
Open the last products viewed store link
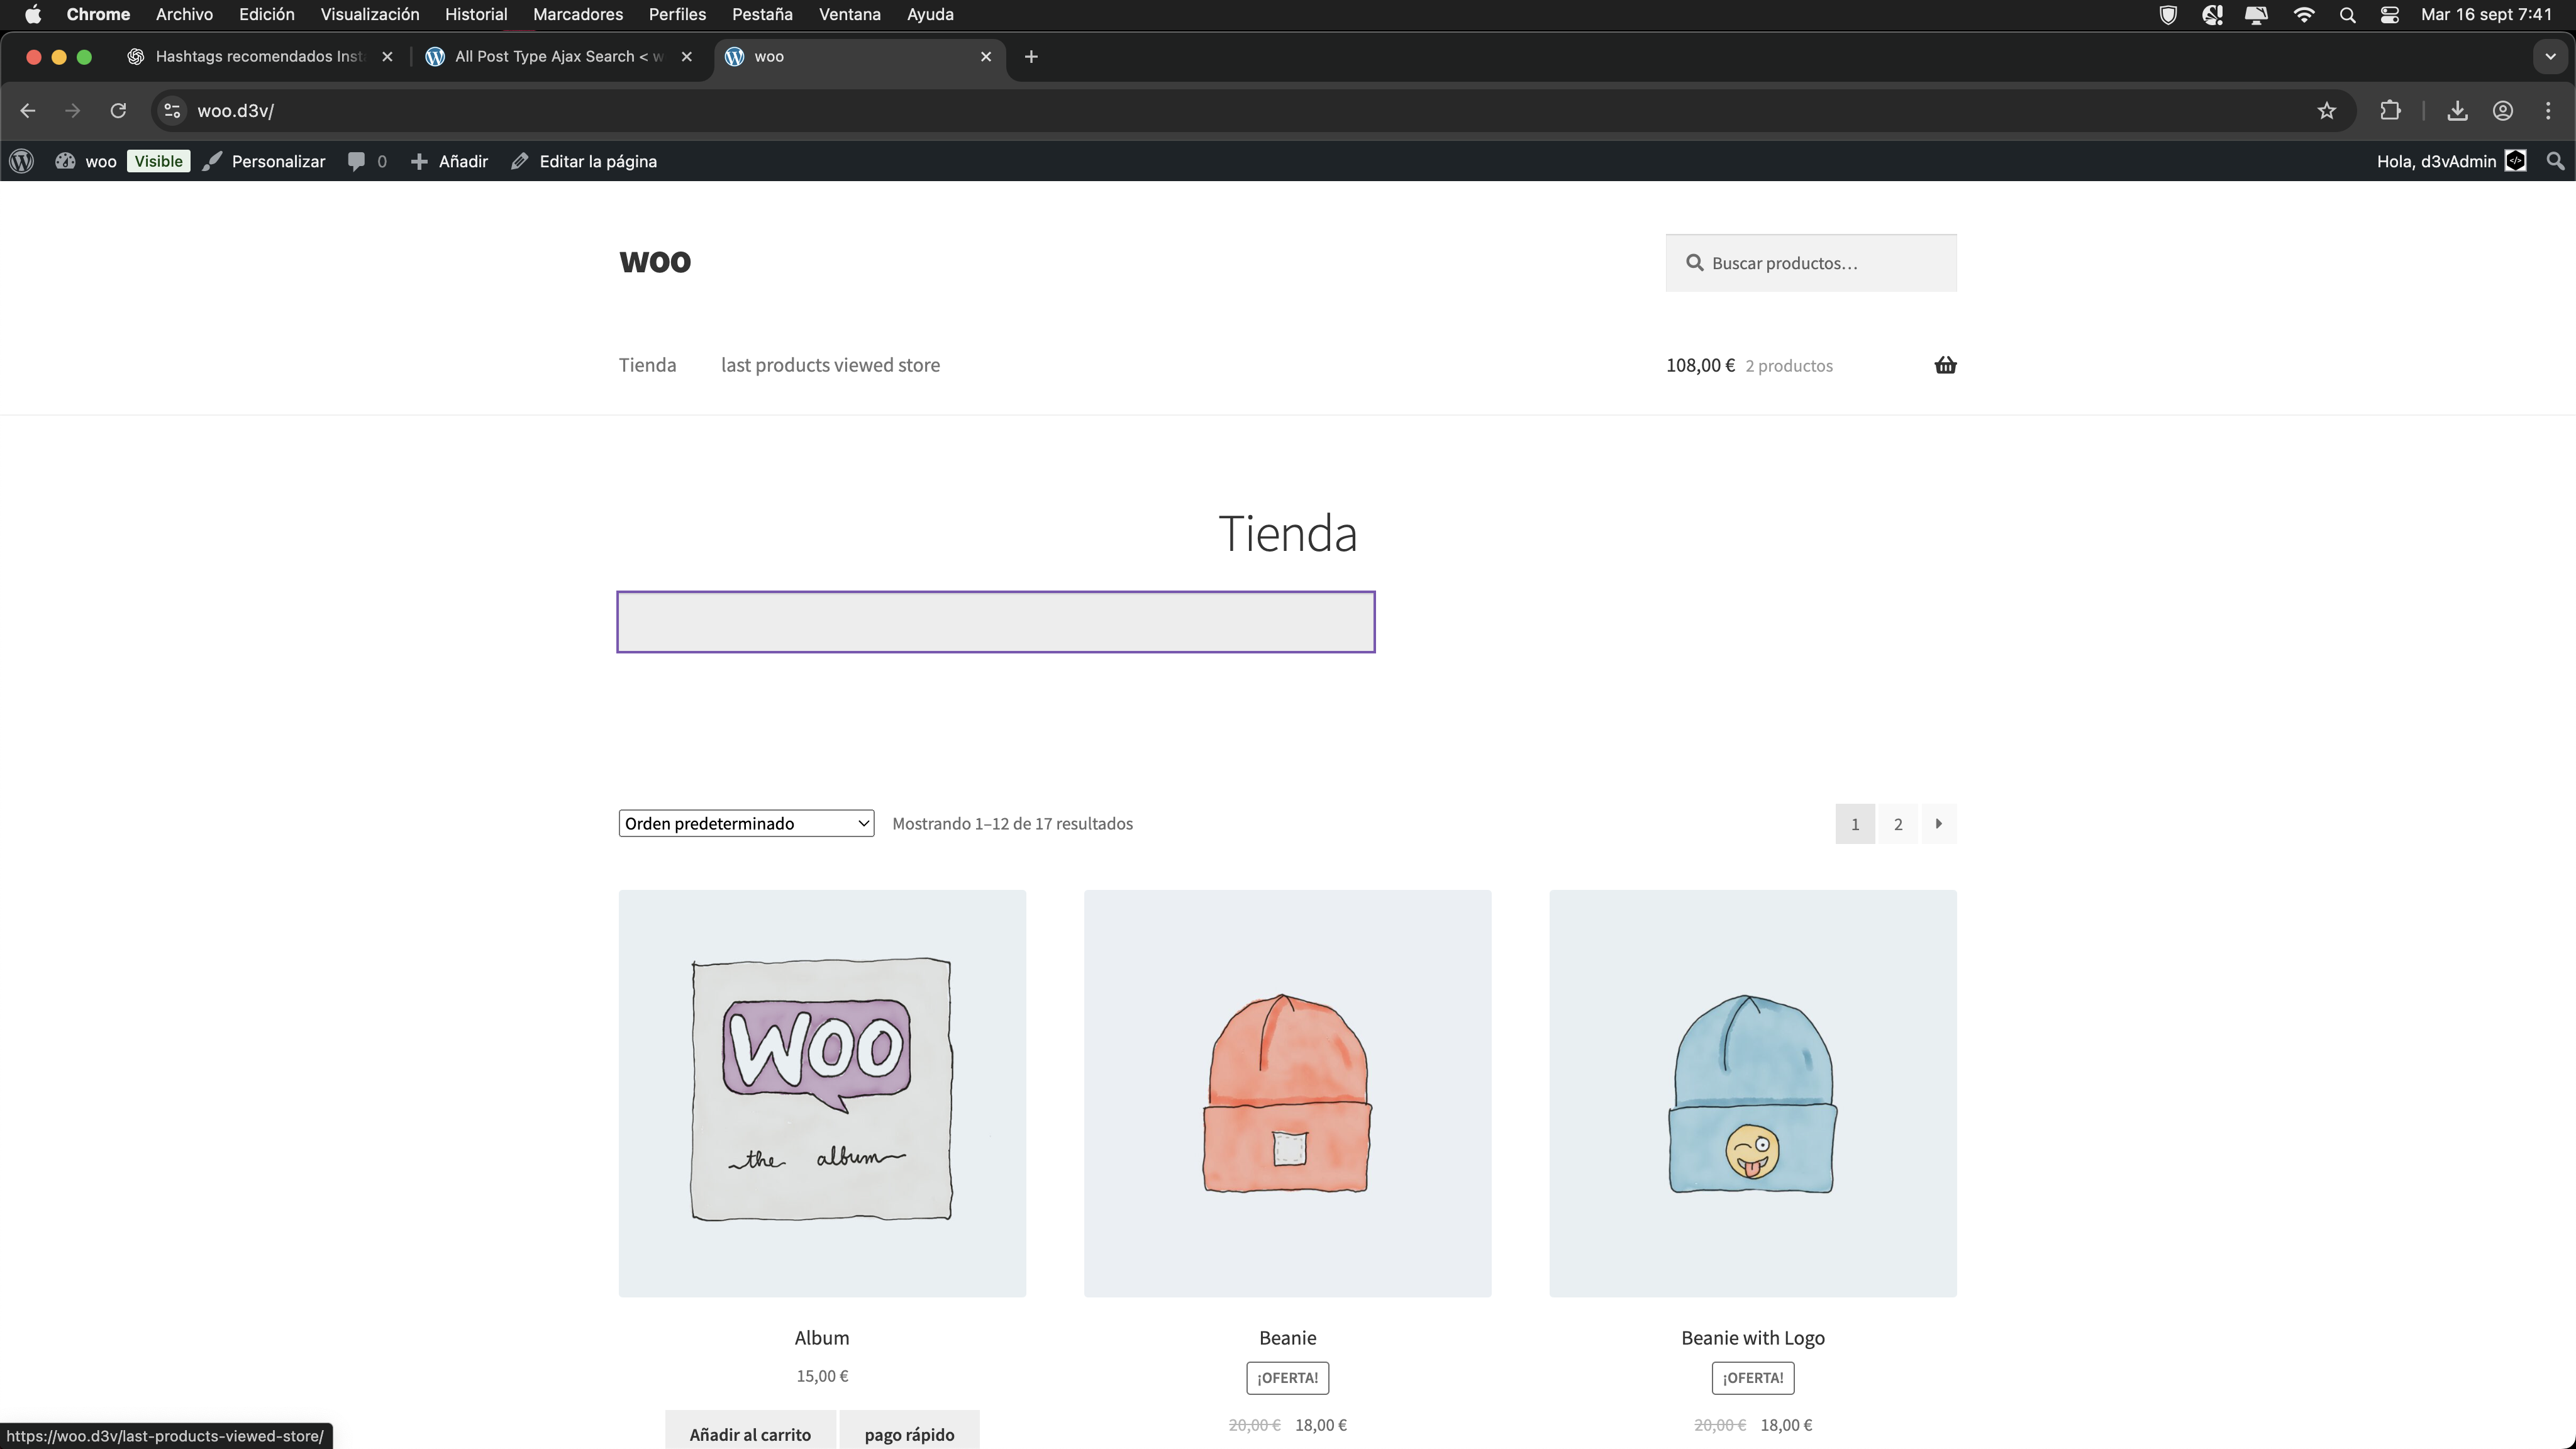coord(830,365)
